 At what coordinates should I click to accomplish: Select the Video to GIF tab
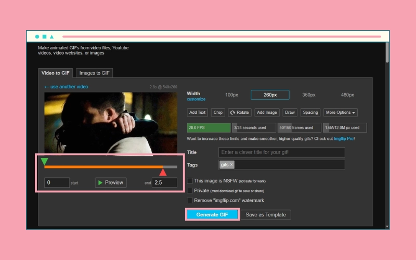click(x=56, y=73)
